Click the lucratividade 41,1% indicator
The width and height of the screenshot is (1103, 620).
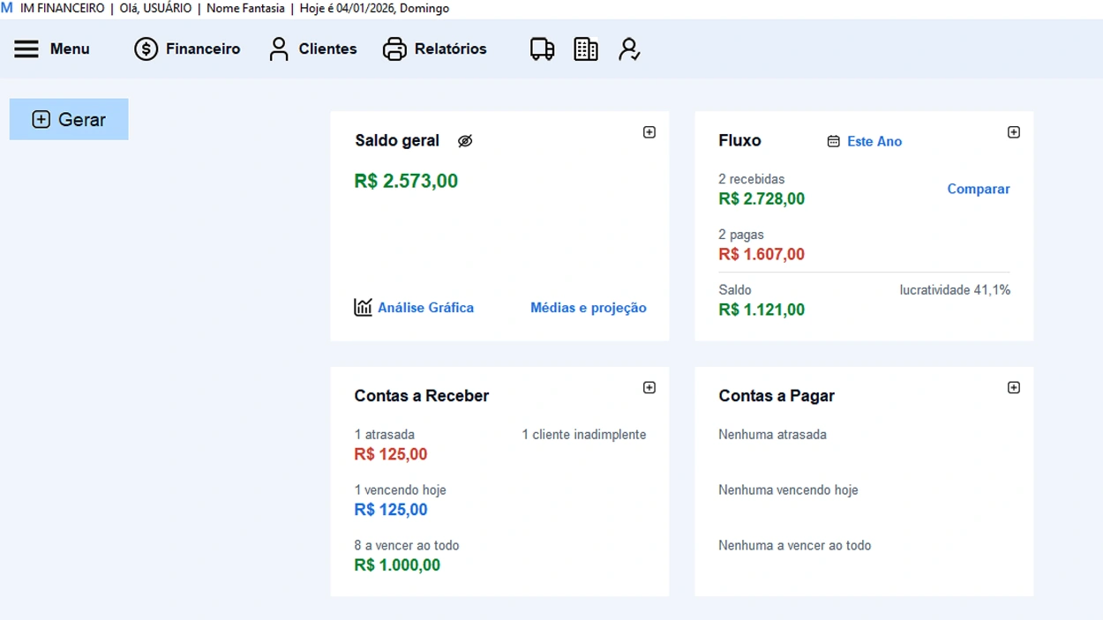click(x=955, y=289)
